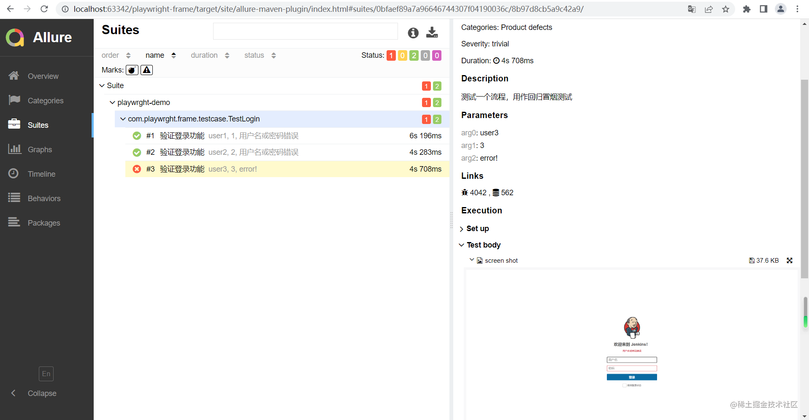Open the browser profile avatar
Screen dimensions: 809x420
(781, 9)
